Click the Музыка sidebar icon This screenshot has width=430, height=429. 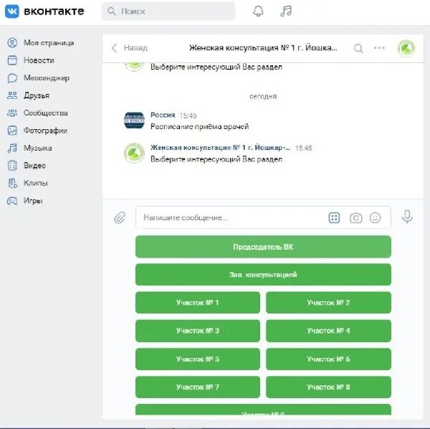coord(12,148)
